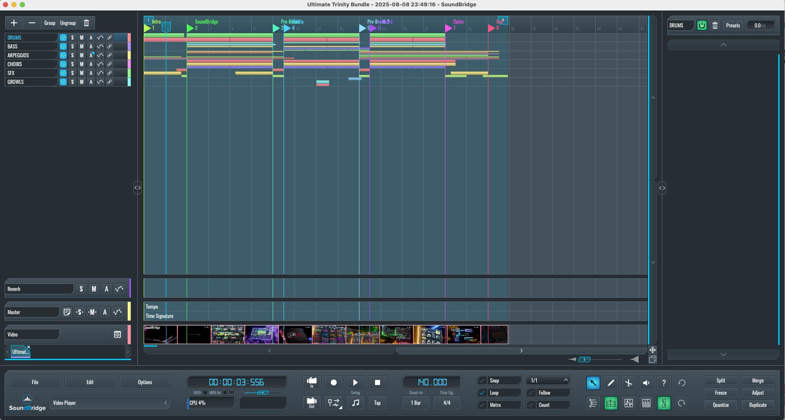The width and height of the screenshot is (785, 420).
Task: Collapse the BASS group chevron
Action: point(63,46)
